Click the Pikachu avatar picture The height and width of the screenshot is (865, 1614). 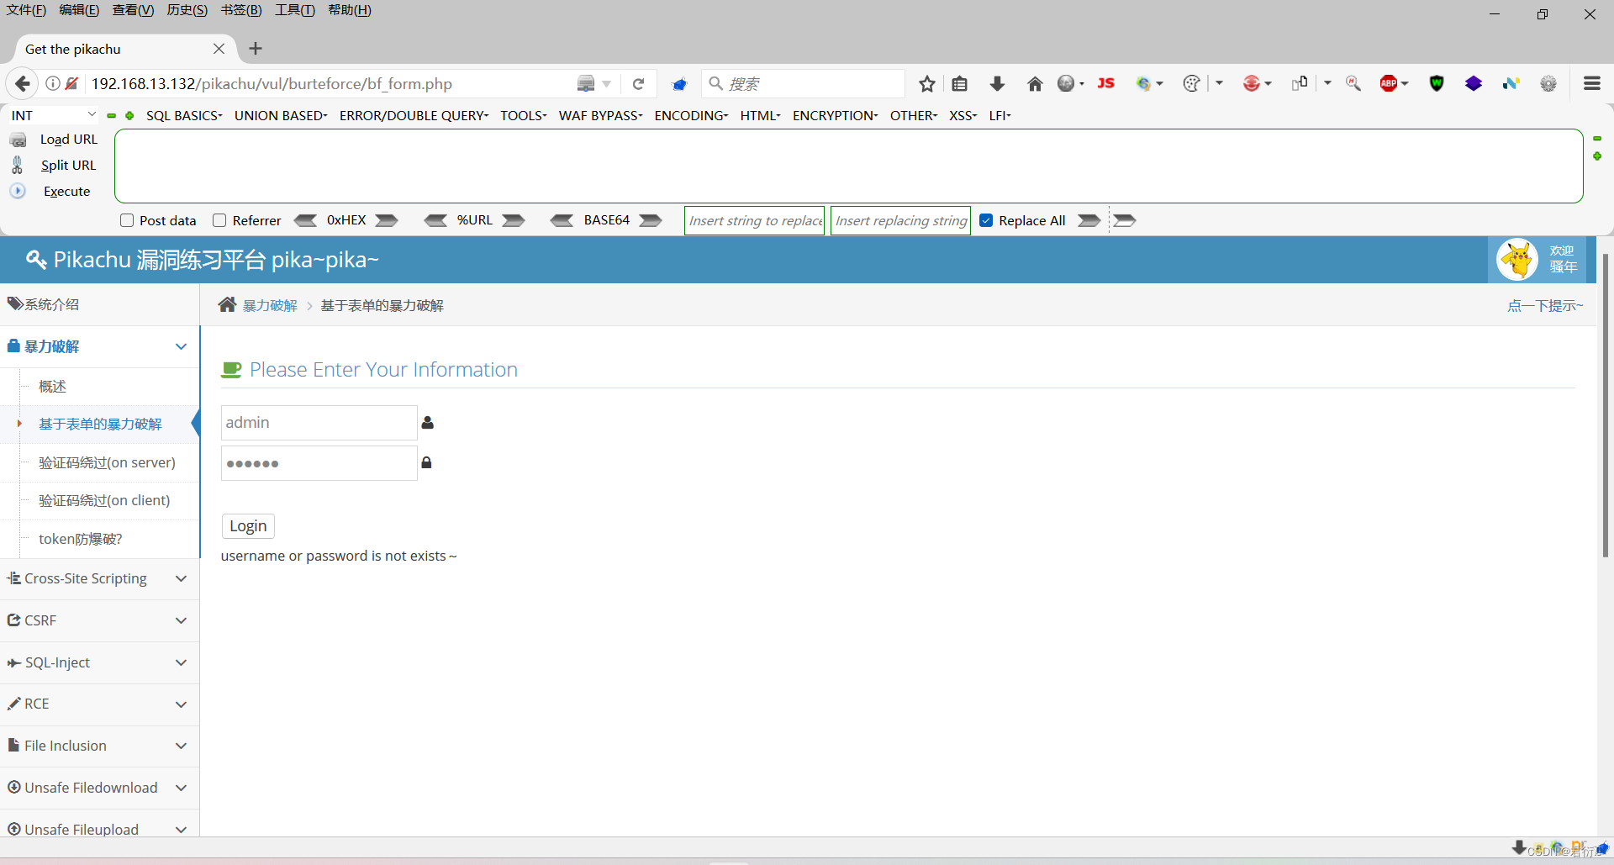click(x=1517, y=260)
